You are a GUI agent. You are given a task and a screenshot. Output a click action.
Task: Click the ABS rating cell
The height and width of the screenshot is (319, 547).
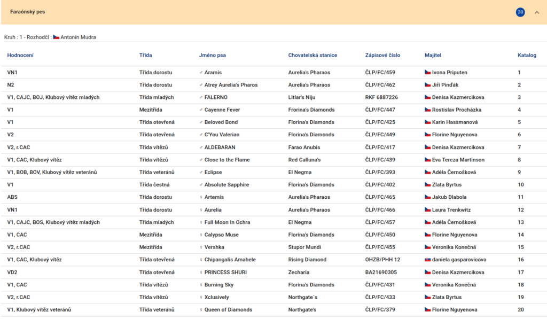point(12,197)
